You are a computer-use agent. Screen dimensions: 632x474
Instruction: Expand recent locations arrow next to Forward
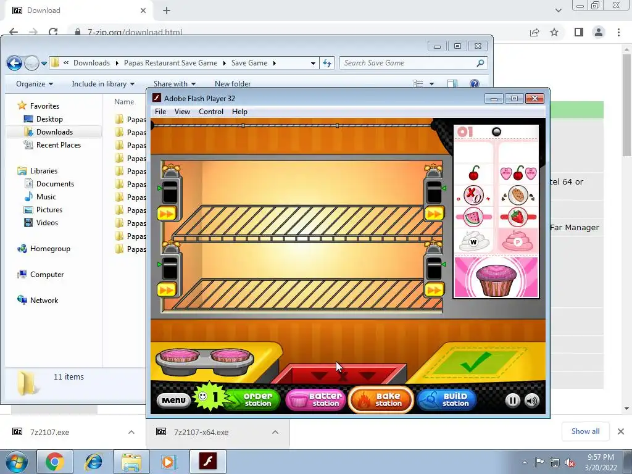(44, 64)
